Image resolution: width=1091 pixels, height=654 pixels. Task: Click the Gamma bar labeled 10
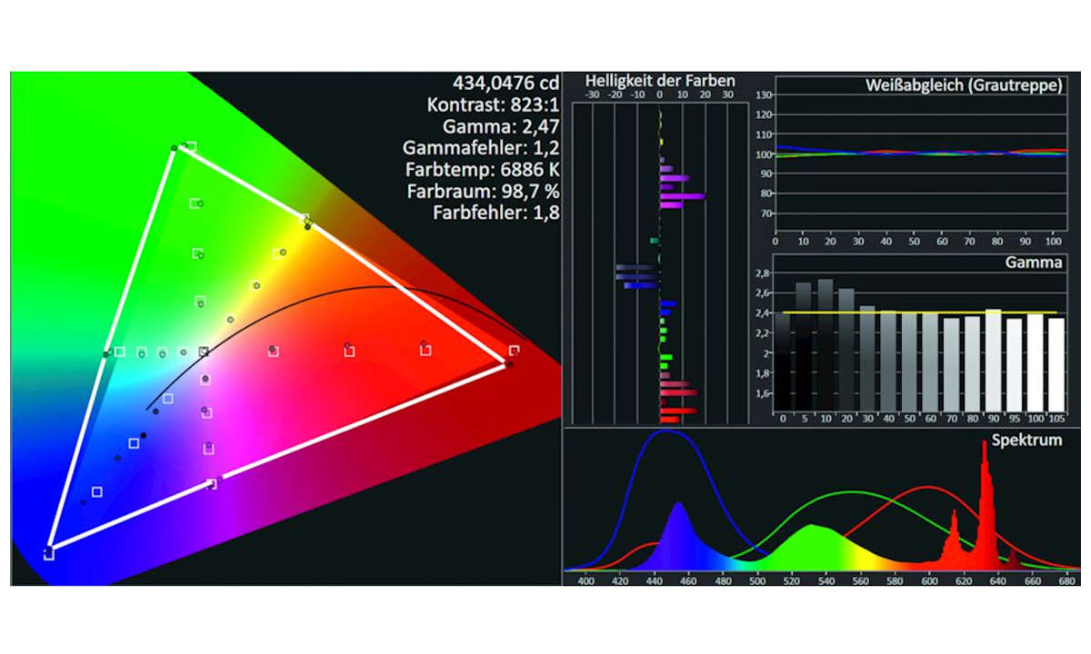(825, 344)
